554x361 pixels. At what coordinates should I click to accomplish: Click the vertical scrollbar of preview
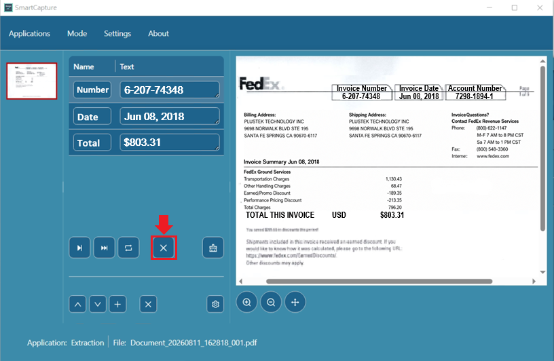click(542, 149)
